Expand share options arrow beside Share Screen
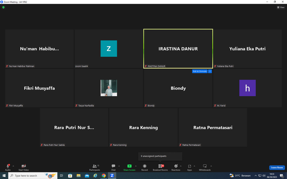 [x=135, y=166]
